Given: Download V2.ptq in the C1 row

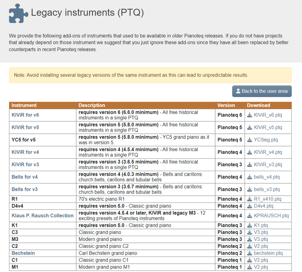Looking at the screenshot, I should [x=261, y=260].
